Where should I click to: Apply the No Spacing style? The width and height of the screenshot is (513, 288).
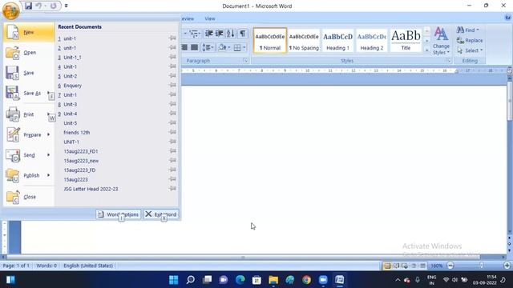304,41
